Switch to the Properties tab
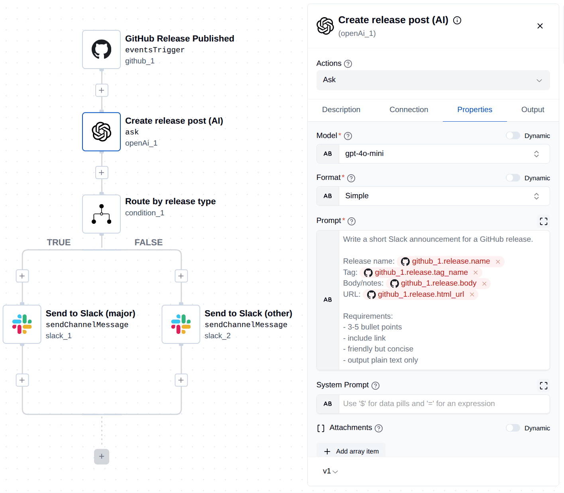 point(475,110)
